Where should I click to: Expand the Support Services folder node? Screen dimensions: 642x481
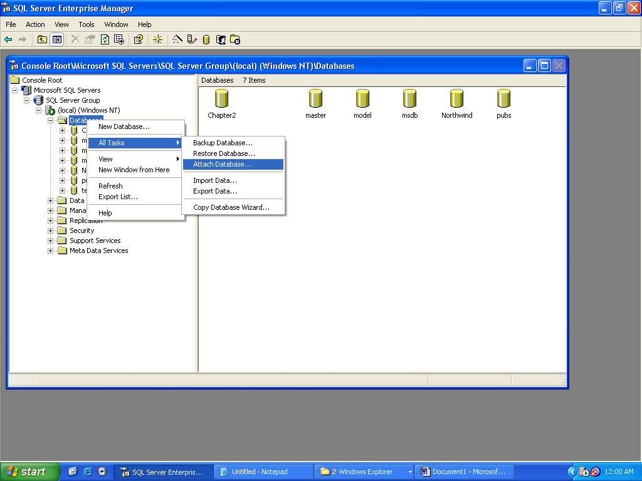coord(51,240)
